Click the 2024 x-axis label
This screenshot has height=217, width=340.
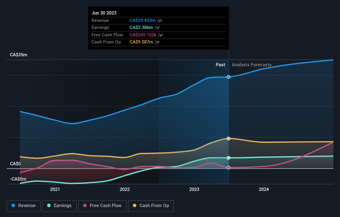point(264,190)
